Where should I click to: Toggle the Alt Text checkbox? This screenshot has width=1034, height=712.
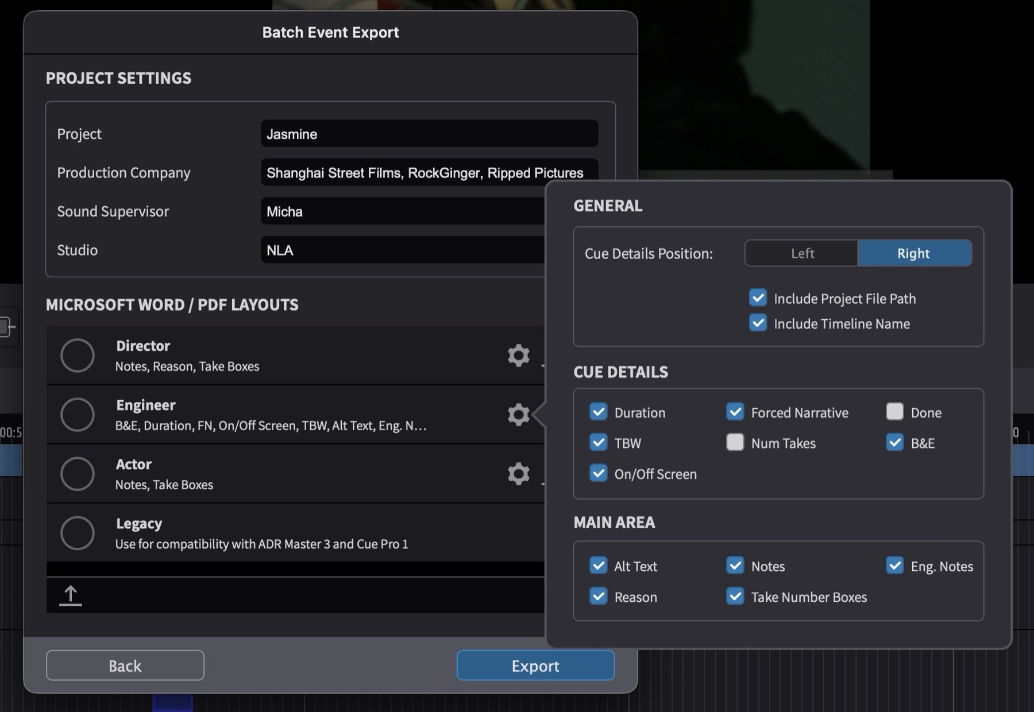click(x=599, y=566)
